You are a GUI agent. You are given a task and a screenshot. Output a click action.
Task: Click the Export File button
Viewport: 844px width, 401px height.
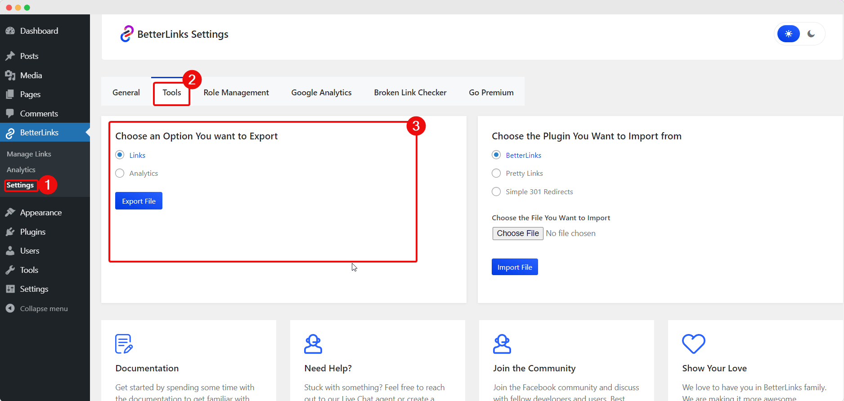click(139, 201)
